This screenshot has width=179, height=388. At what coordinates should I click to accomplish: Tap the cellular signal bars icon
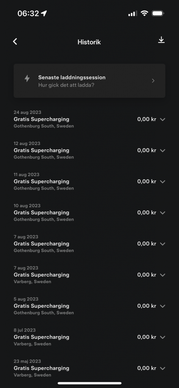(x=133, y=13)
